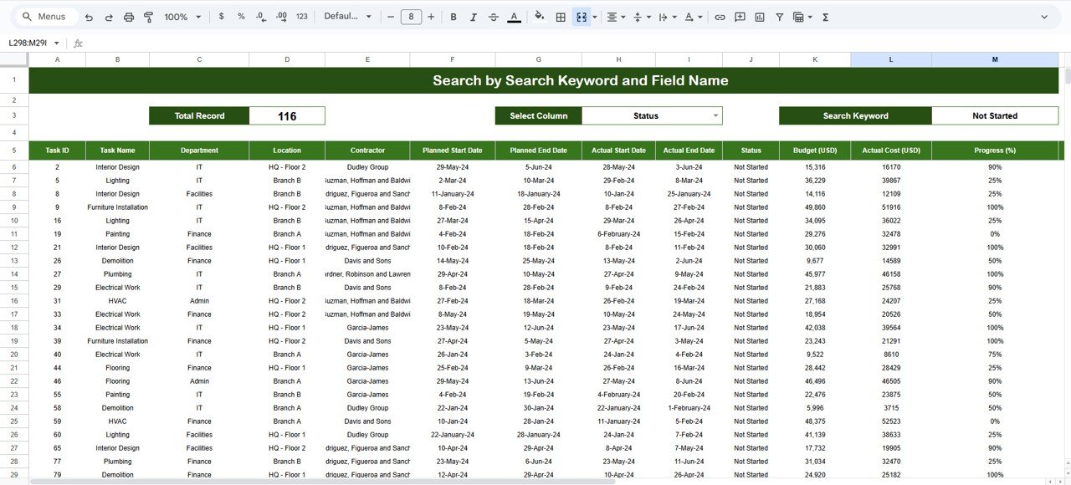Increase font size with the plus button
The height and width of the screenshot is (485, 1071).
tap(429, 17)
